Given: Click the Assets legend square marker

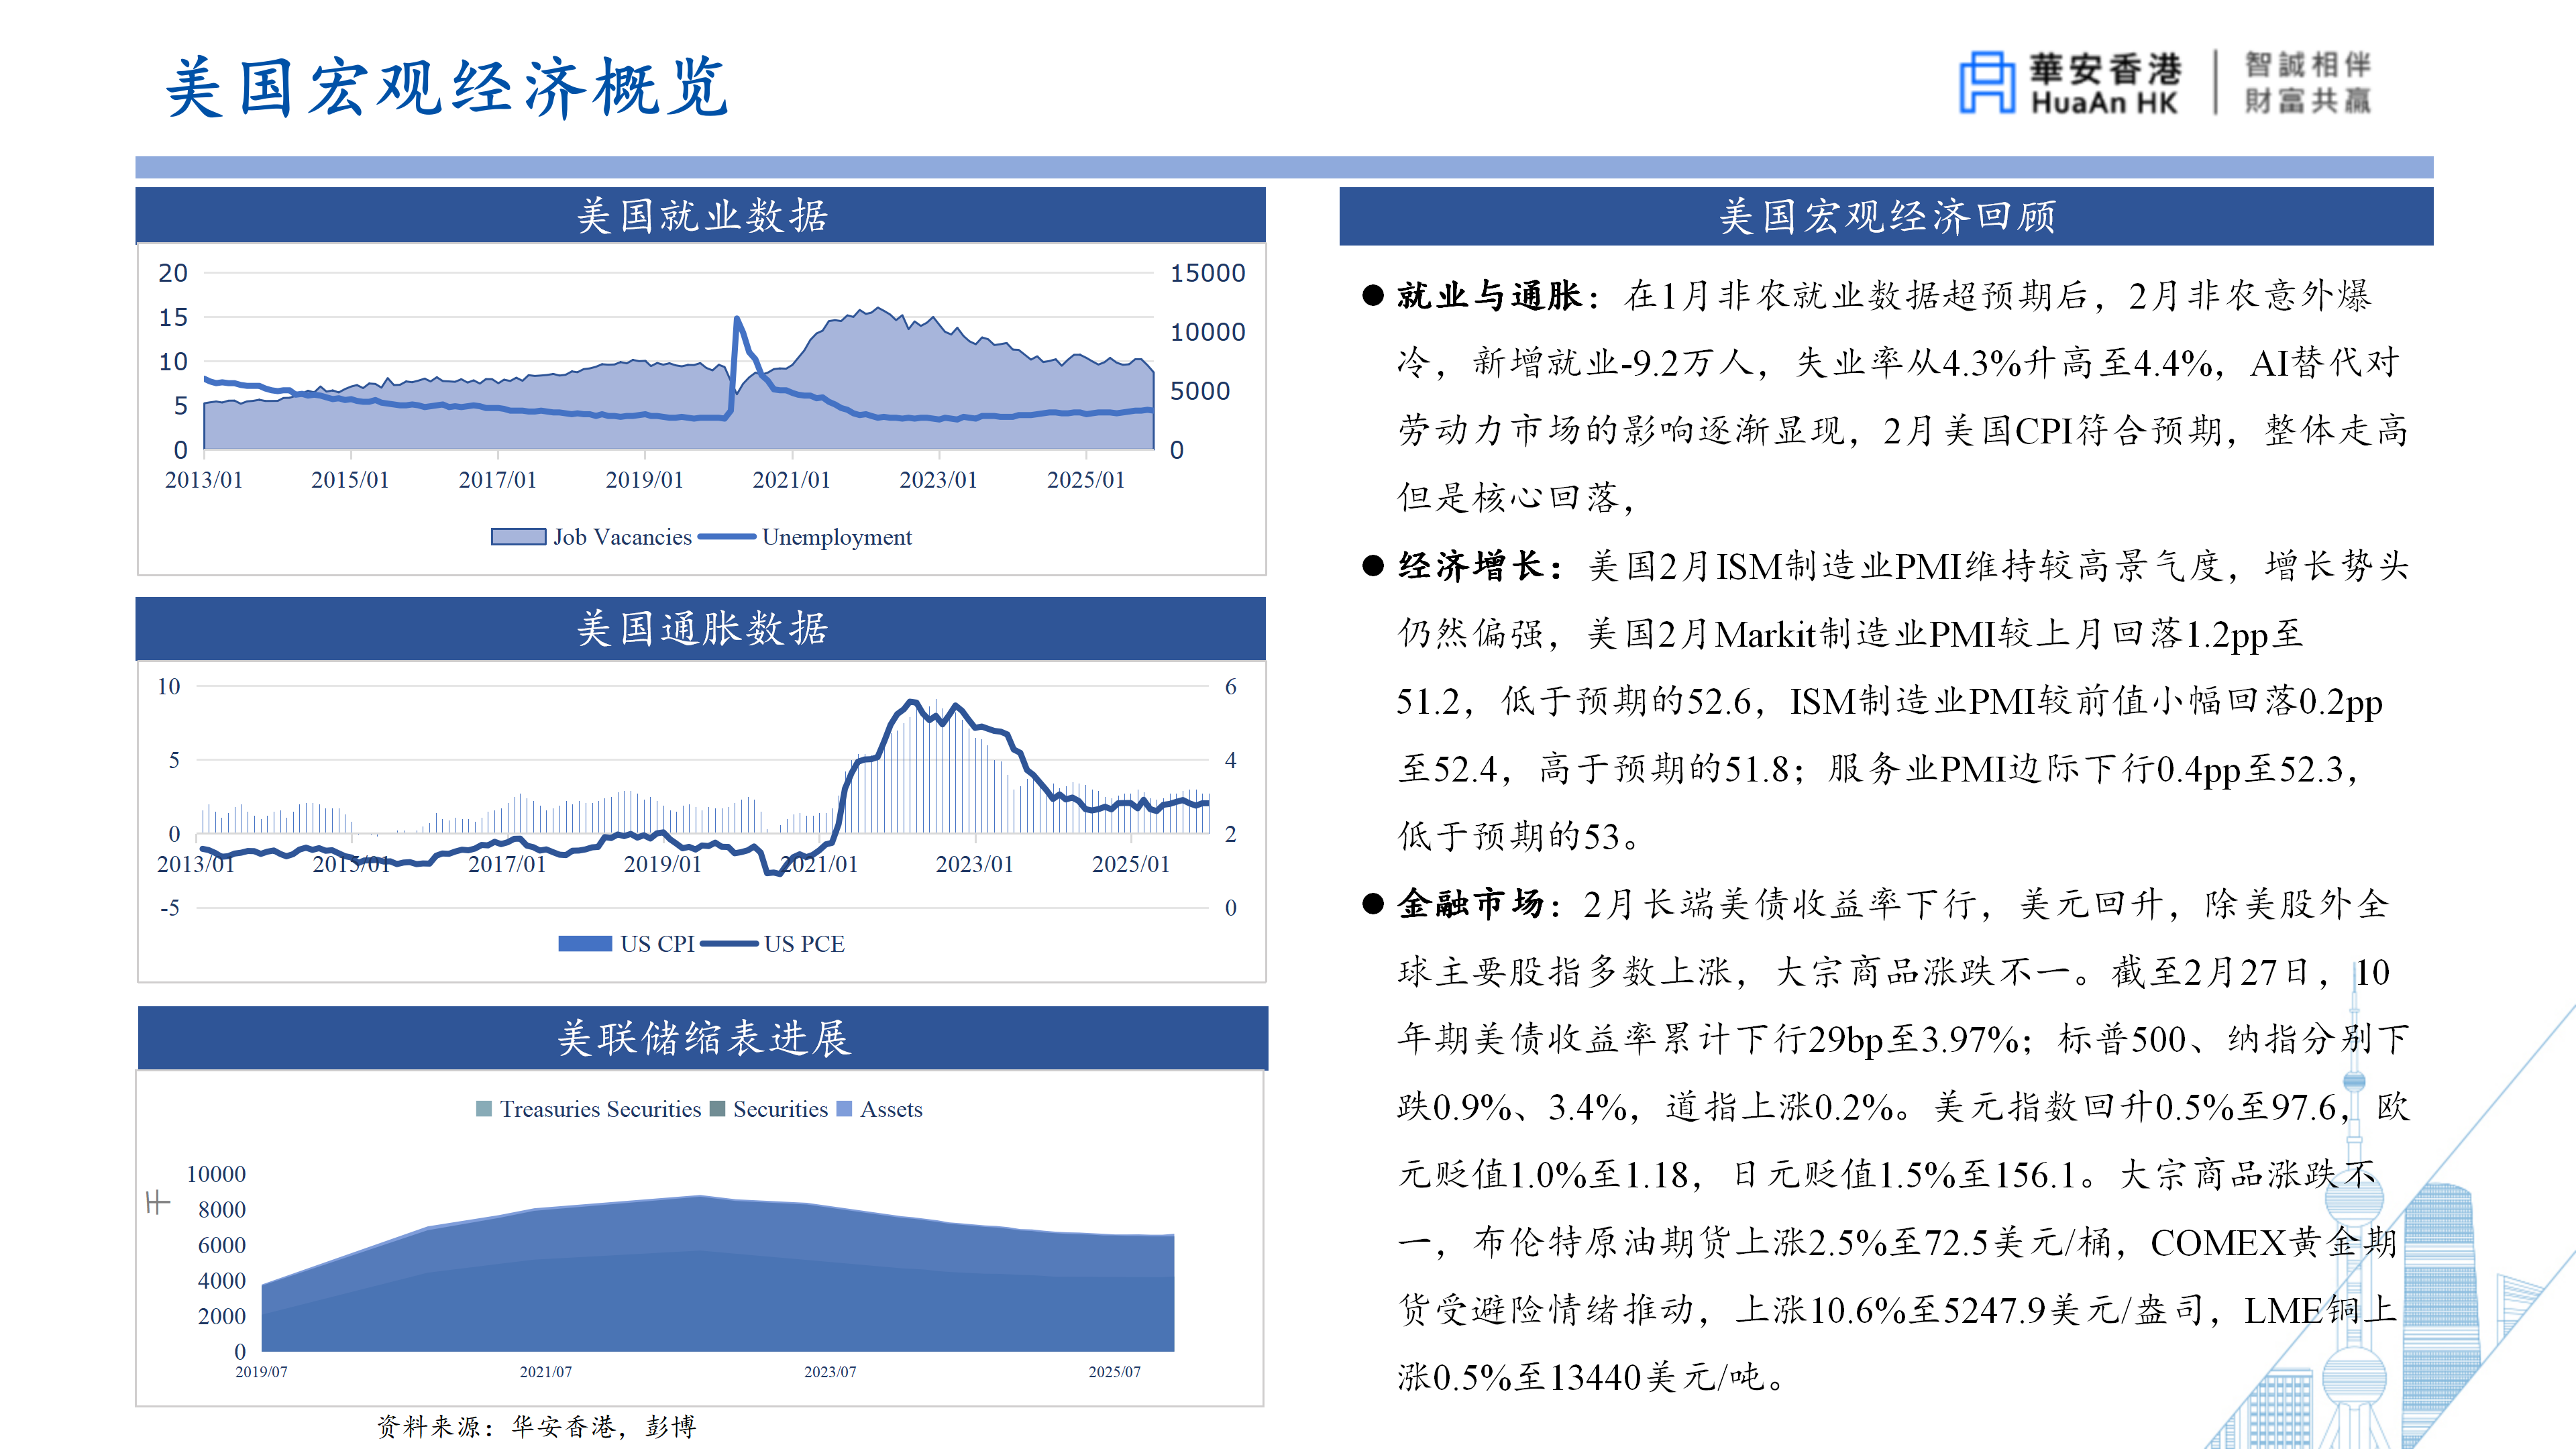Looking at the screenshot, I should (x=844, y=1109).
